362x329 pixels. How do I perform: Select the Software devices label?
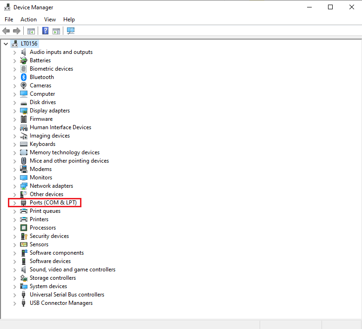click(50, 261)
